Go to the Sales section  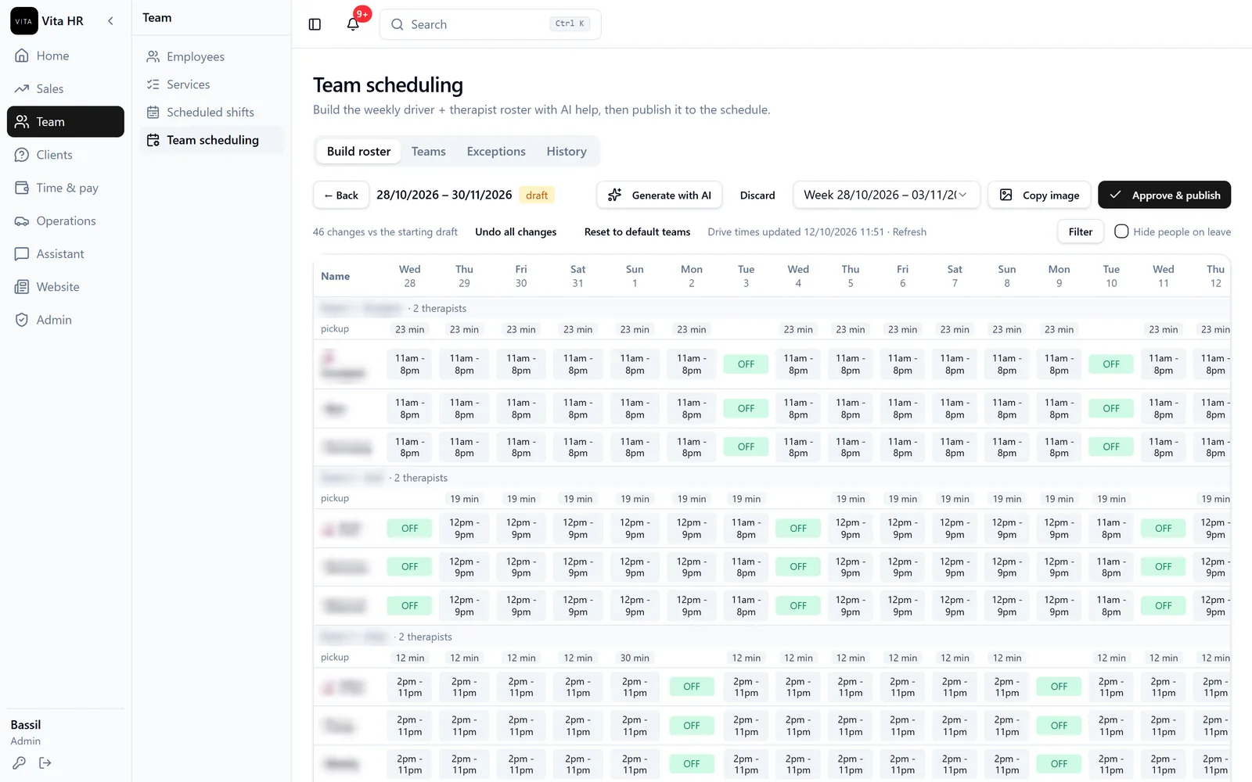point(66,88)
